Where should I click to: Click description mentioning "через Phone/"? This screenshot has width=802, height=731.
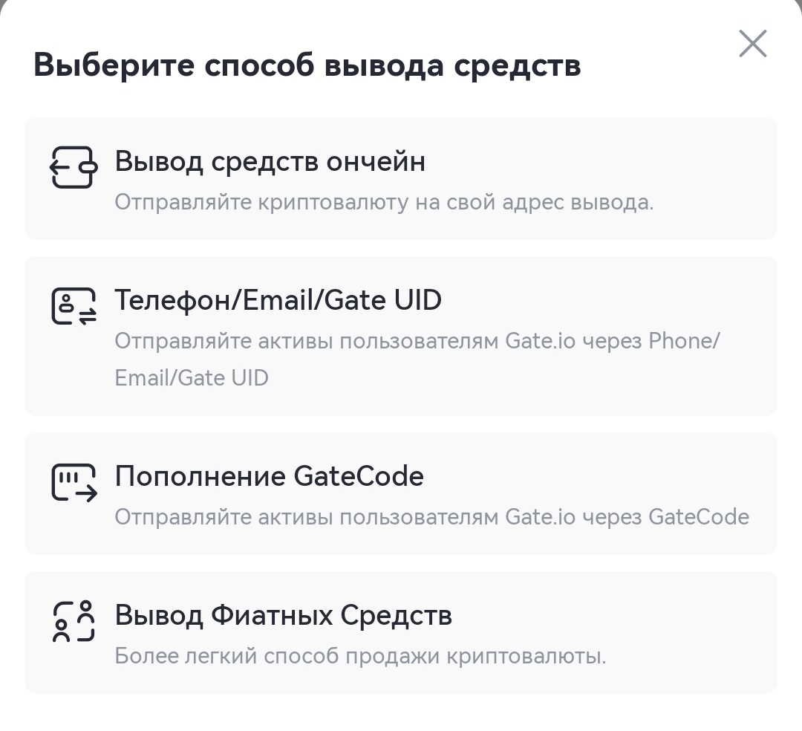pyautogui.click(x=417, y=341)
